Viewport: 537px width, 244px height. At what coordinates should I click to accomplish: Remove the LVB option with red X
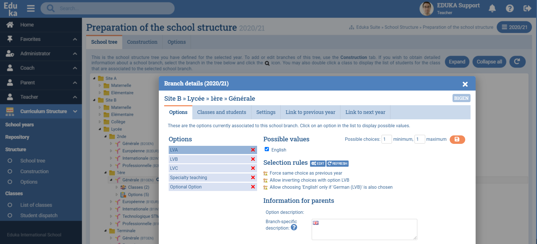click(x=253, y=159)
